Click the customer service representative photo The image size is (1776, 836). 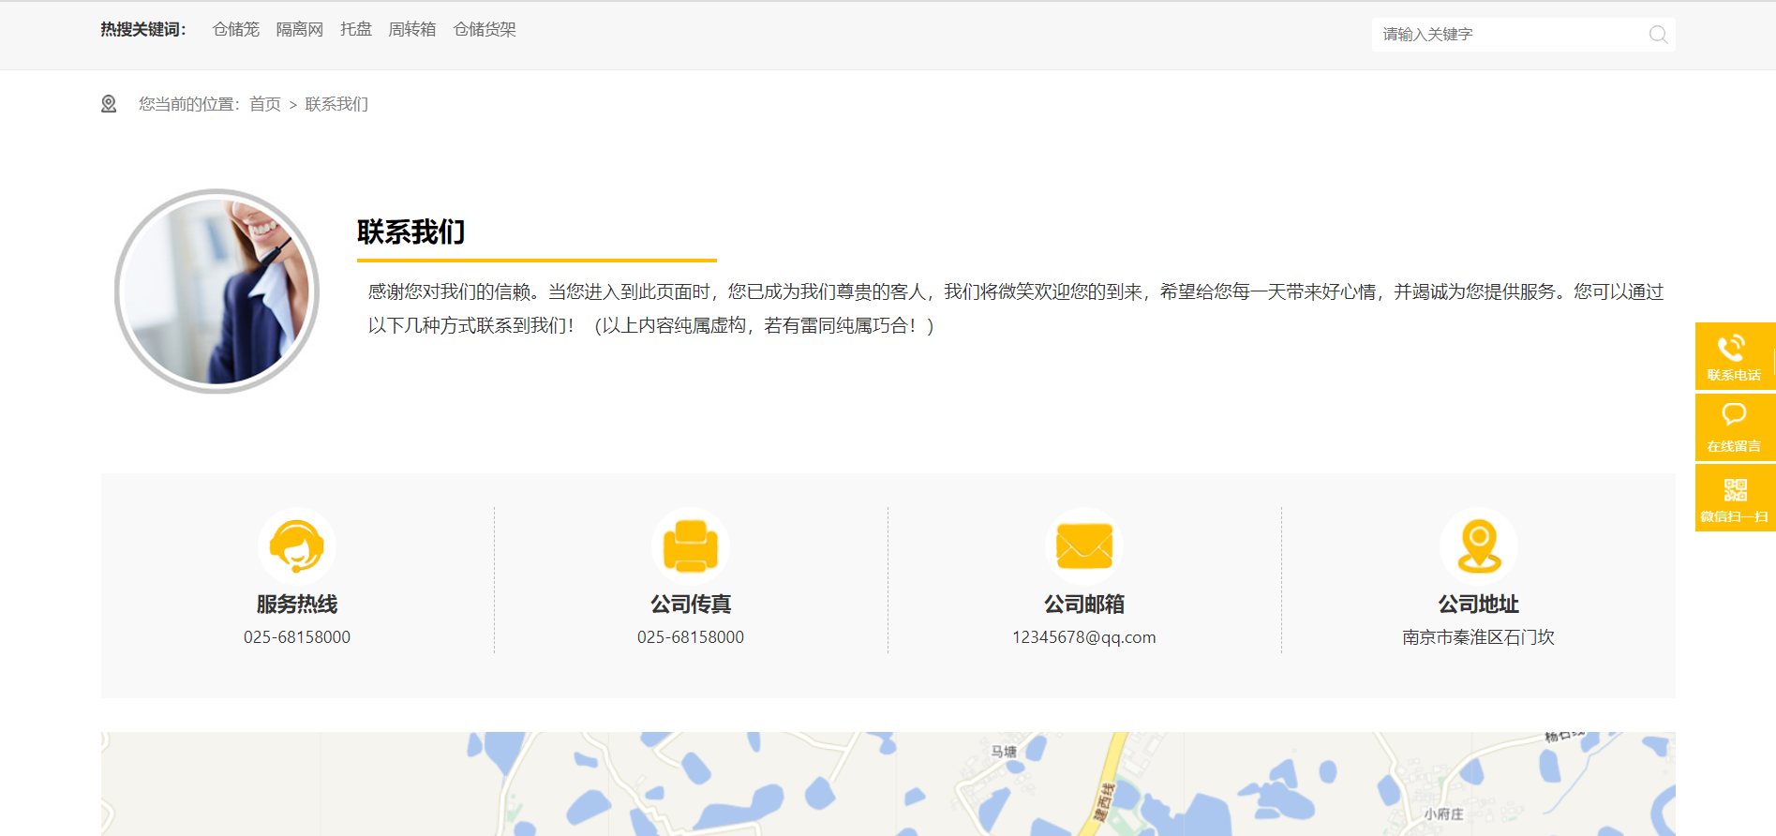click(x=217, y=291)
